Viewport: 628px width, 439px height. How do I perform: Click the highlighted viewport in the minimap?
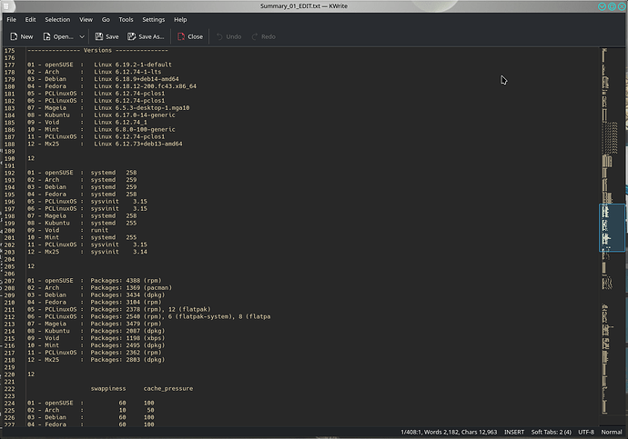pyautogui.click(x=612, y=228)
